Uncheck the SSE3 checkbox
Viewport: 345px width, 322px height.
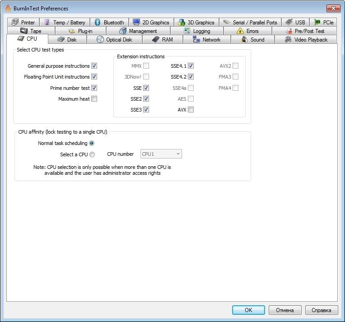146,110
